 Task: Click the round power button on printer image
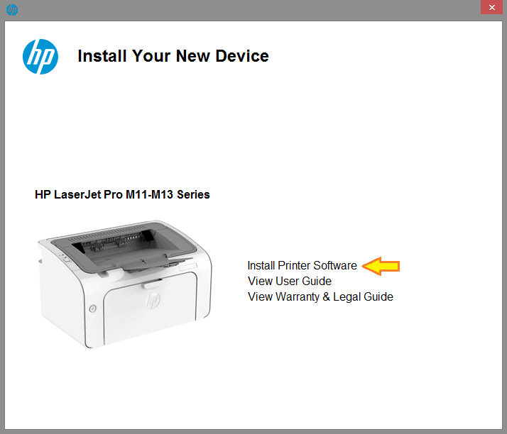click(92, 308)
